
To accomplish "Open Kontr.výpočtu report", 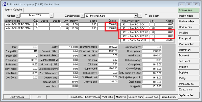I will tap(92, 97).
